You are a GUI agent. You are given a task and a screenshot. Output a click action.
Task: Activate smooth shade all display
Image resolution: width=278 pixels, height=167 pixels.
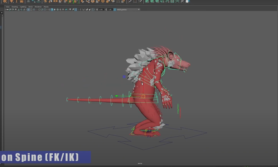tap(52, 10)
